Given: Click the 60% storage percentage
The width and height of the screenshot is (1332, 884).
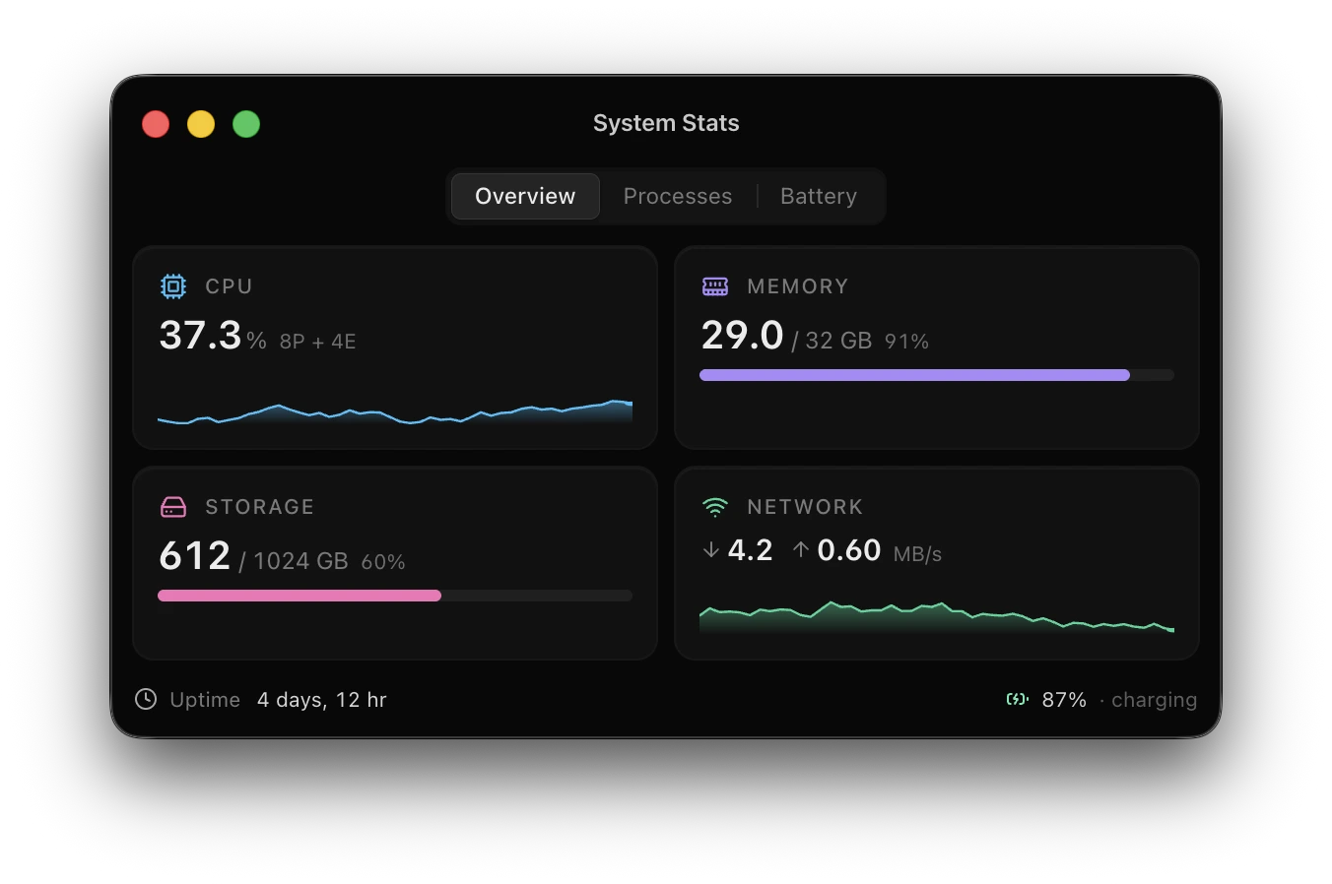Looking at the screenshot, I should click(383, 562).
